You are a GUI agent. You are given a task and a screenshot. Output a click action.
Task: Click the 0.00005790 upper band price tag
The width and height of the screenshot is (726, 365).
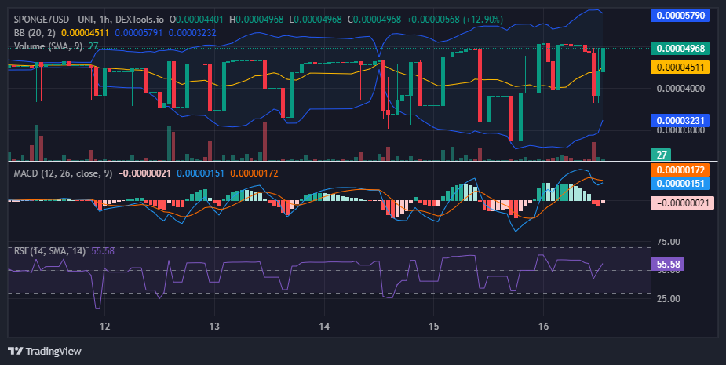[680, 15]
